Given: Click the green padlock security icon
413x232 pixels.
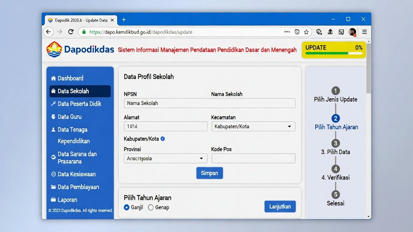Looking at the screenshot, I should point(84,32).
